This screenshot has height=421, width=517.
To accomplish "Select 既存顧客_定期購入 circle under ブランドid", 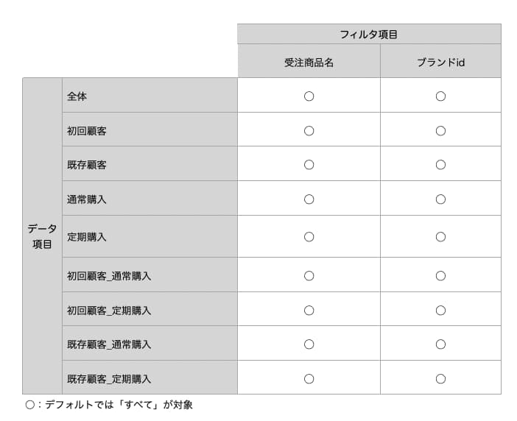I will [440, 379].
